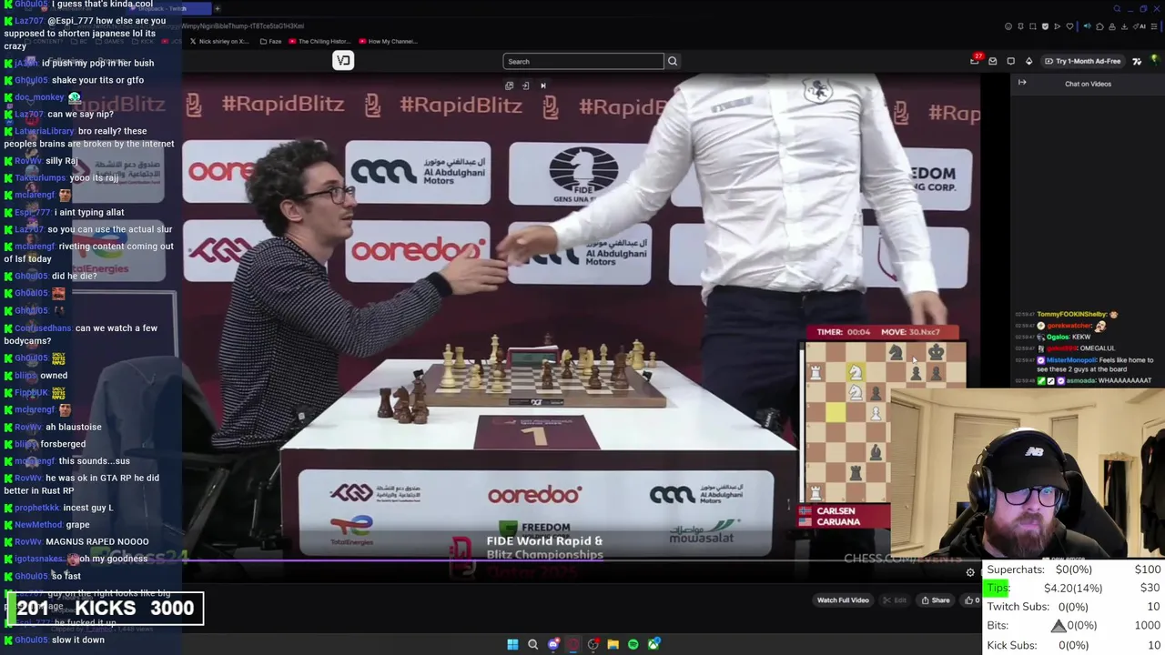Screen dimensions: 1165x655
Task: Click the KICKS 201 of 3000 goal
Action: [x=106, y=608]
